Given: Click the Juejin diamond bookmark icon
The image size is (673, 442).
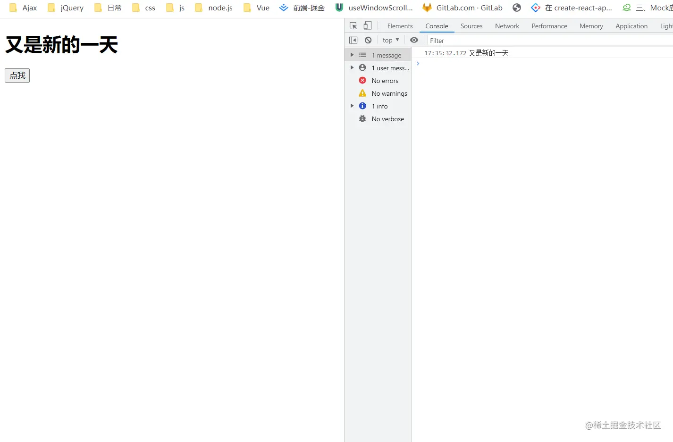Looking at the screenshot, I should (284, 8).
